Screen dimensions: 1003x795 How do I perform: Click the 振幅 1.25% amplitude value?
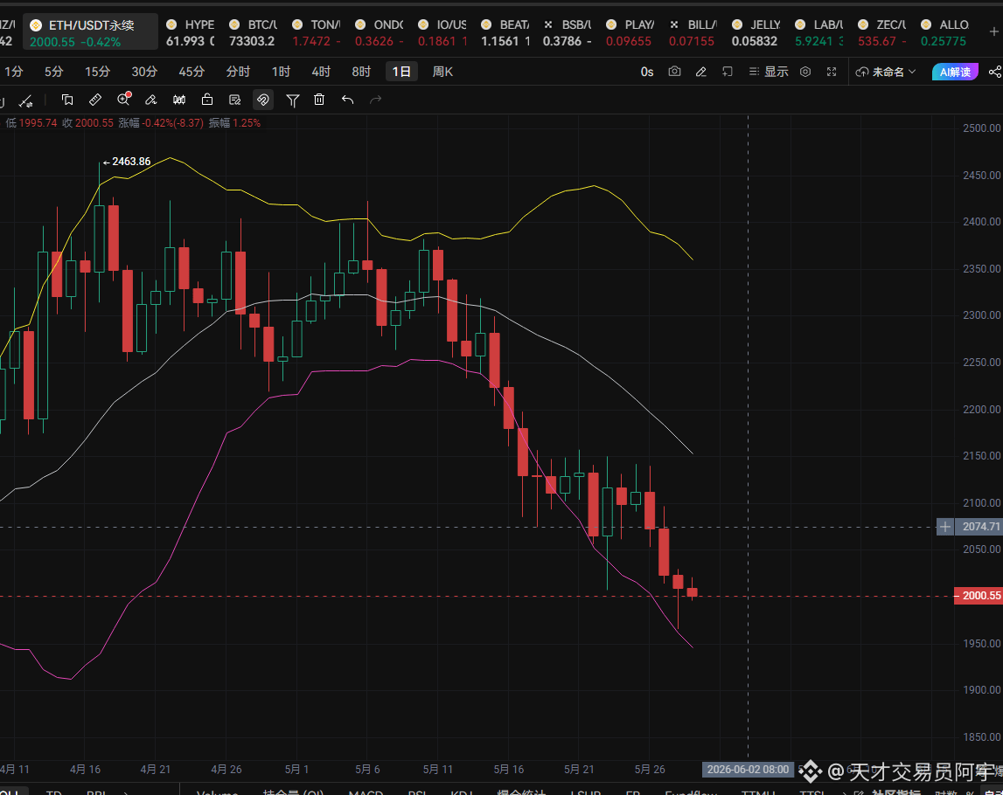(234, 123)
